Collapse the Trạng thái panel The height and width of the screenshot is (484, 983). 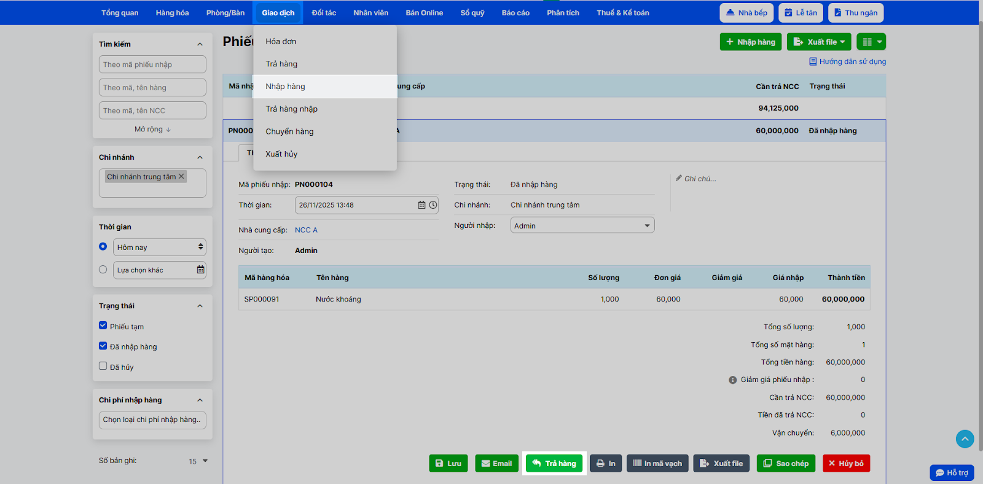tap(200, 306)
